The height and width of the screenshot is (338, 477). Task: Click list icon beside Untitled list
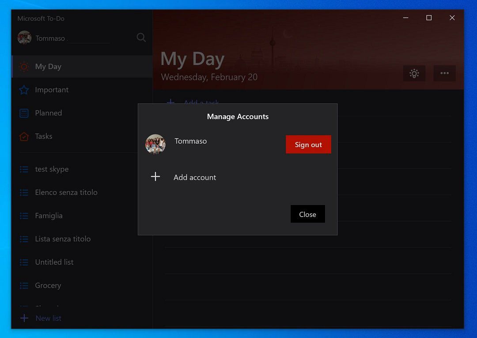[24, 262]
